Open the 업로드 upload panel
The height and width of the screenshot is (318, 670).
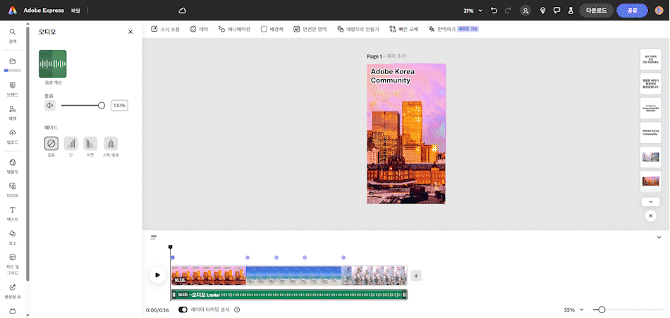[13, 136]
